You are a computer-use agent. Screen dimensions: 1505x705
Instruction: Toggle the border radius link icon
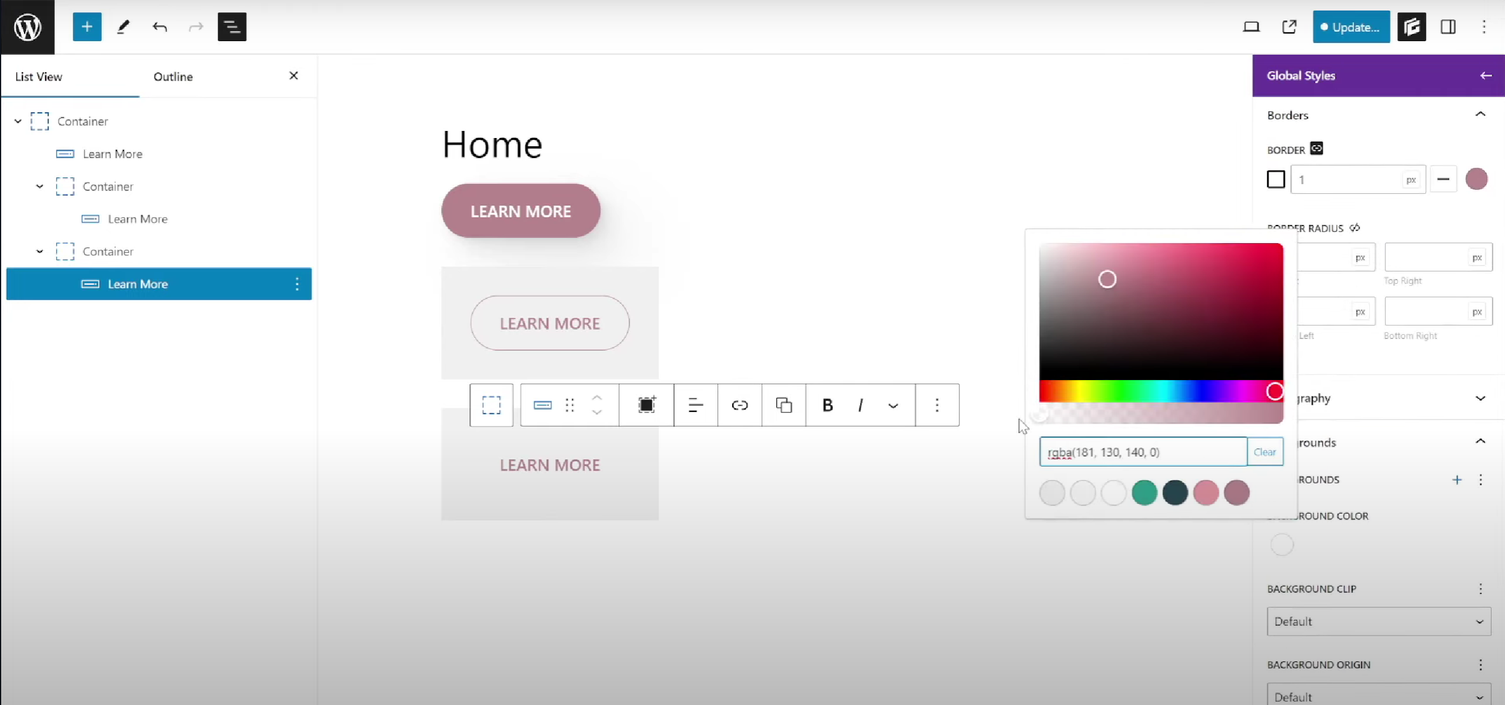point(1354,228)
